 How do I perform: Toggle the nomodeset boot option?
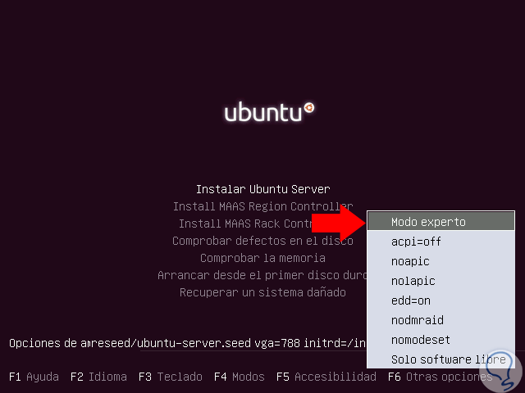420,340
